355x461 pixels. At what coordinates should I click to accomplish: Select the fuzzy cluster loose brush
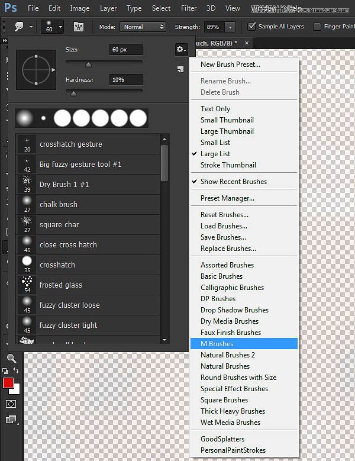point(88,305)
